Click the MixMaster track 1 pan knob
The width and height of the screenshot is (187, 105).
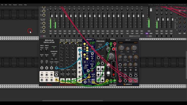(51, 9)
